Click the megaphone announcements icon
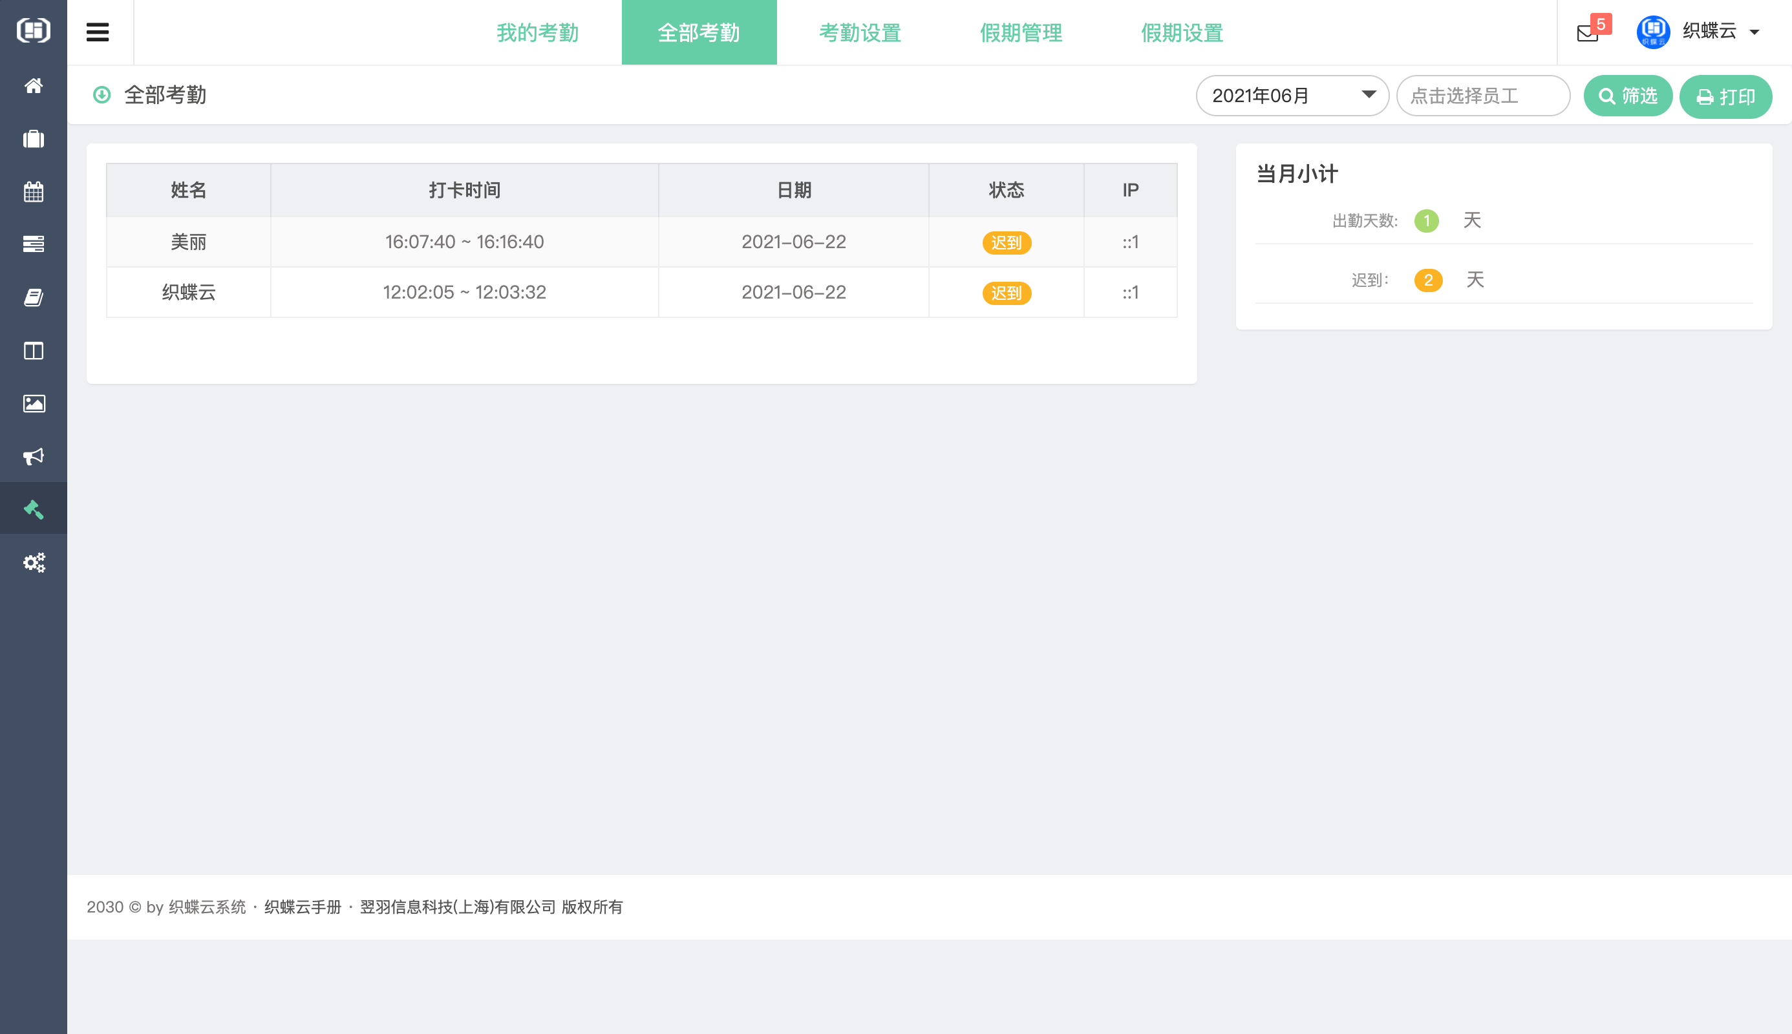The height and width of the screenshot is (1034, 1792). [x=34, y=456]
